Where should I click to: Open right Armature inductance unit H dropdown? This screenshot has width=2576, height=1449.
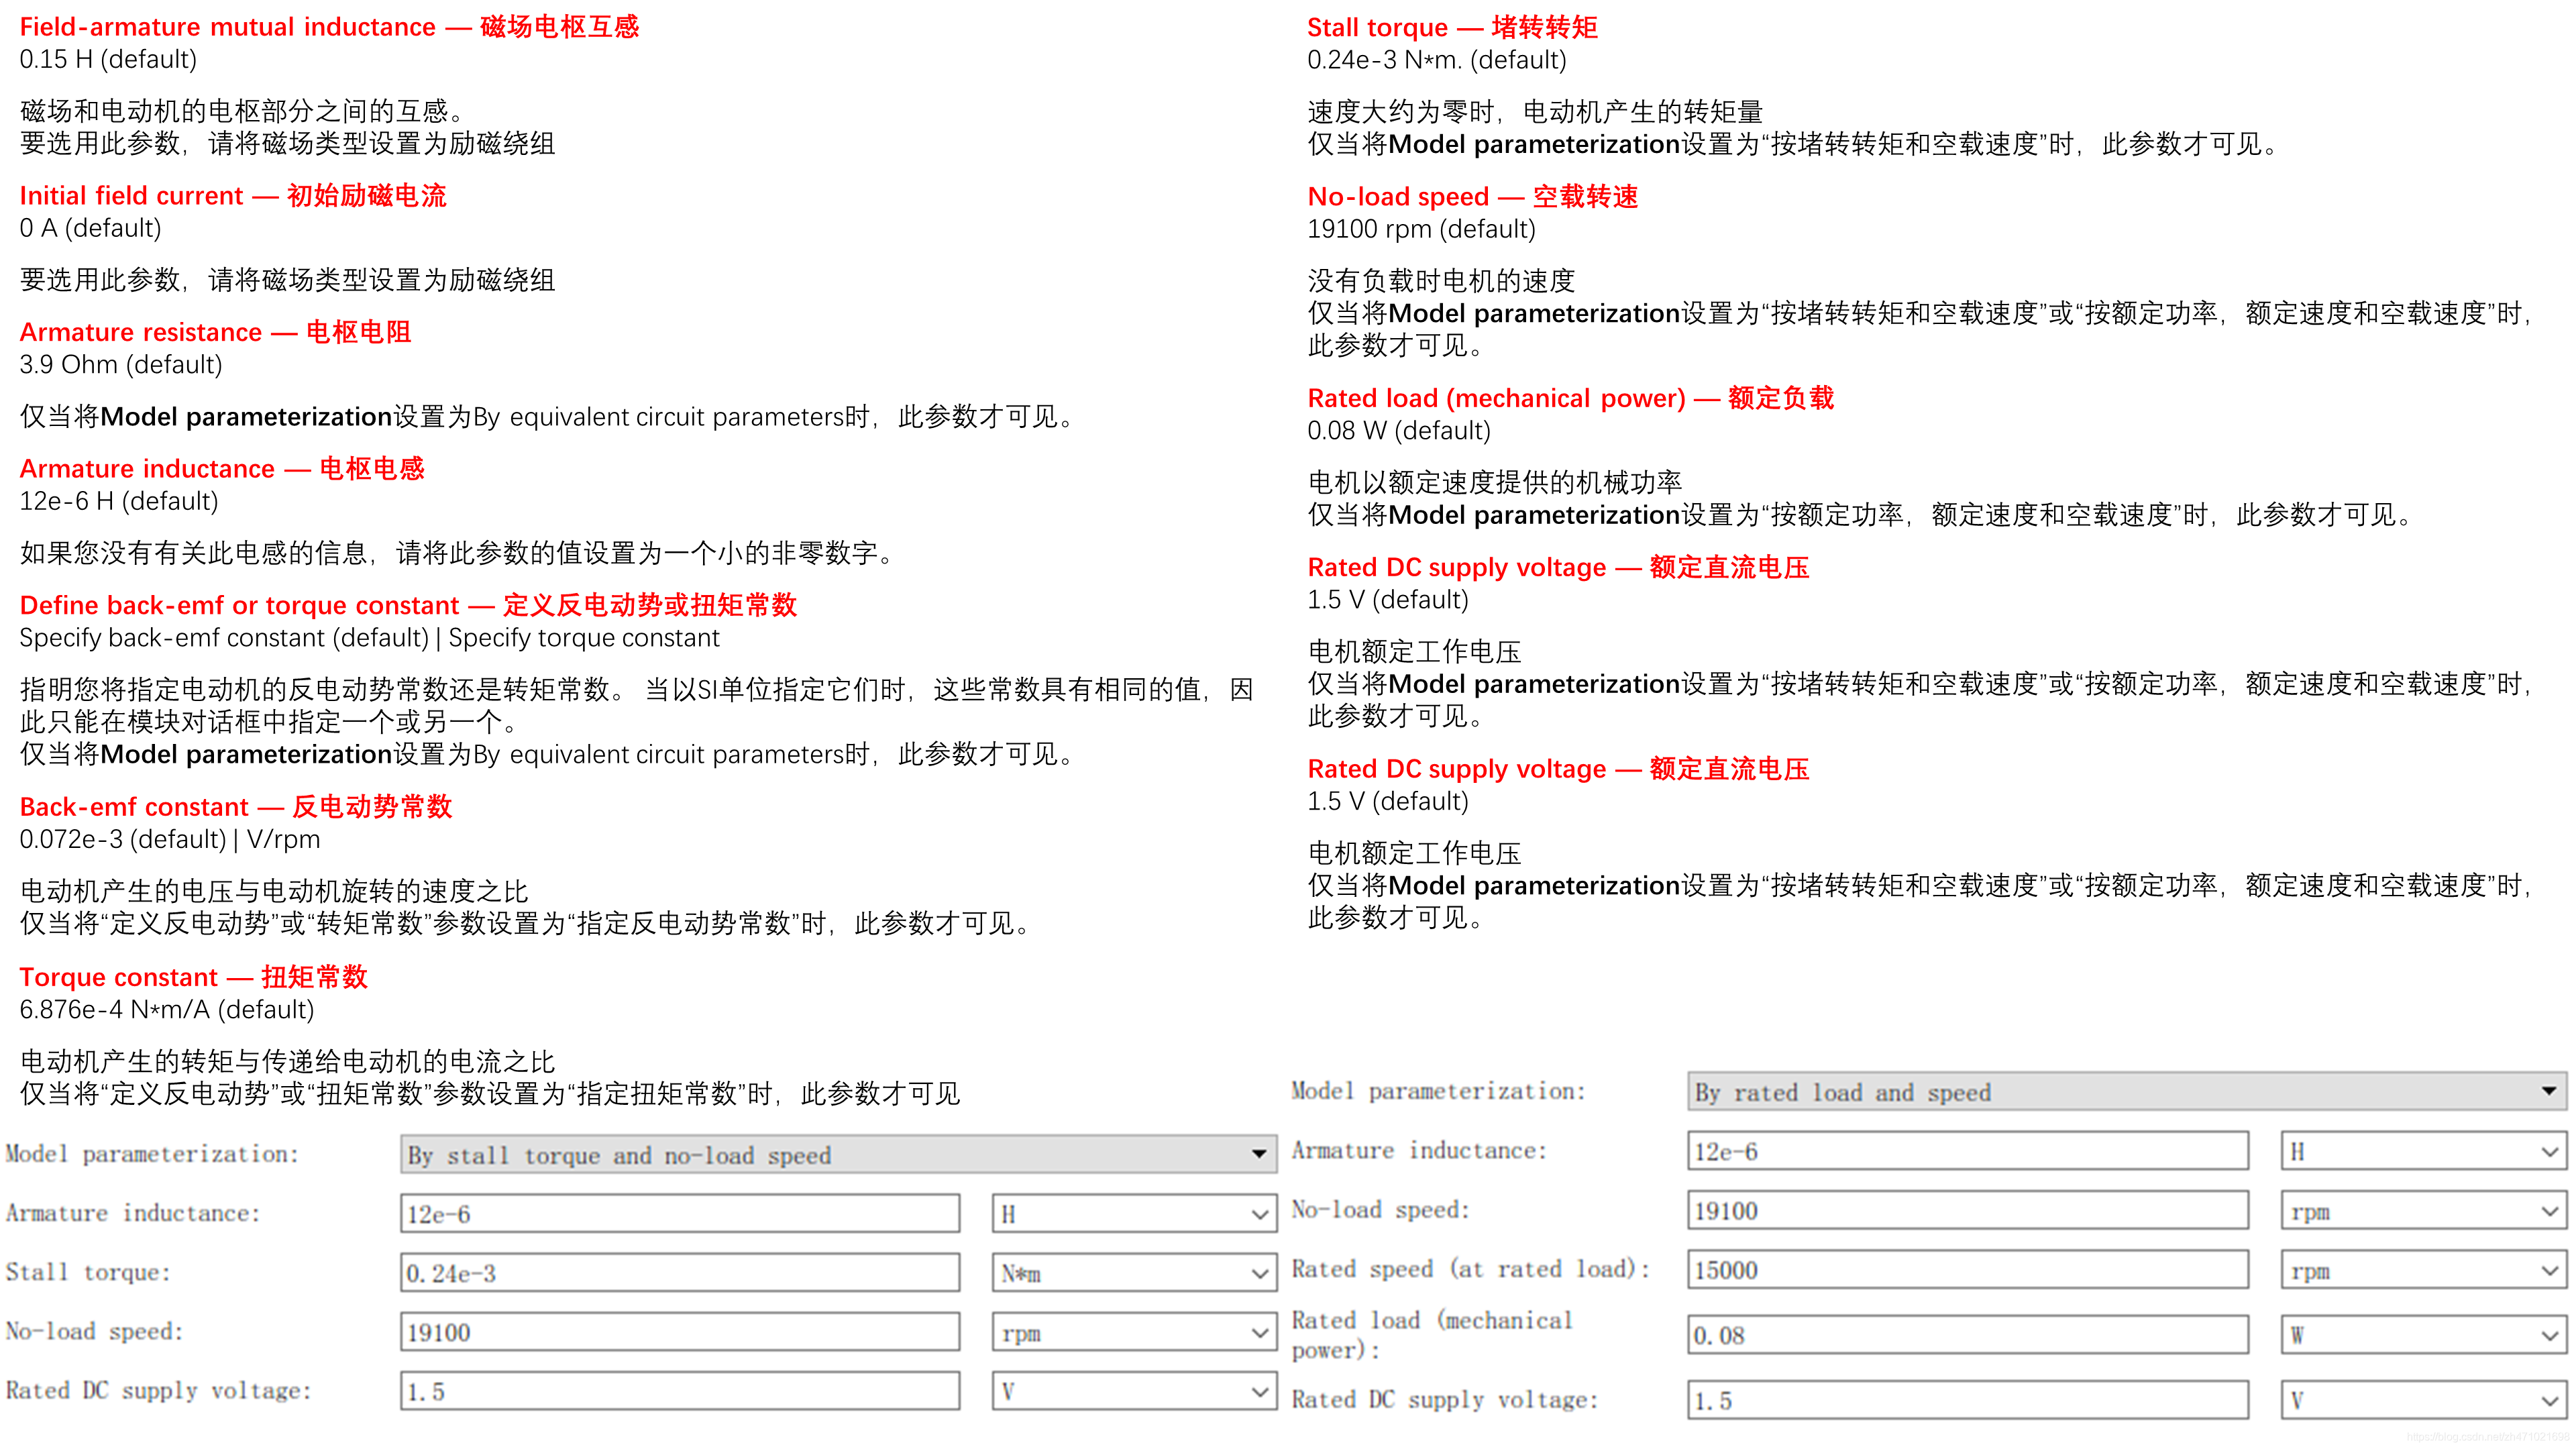tap(2423, 1151)
